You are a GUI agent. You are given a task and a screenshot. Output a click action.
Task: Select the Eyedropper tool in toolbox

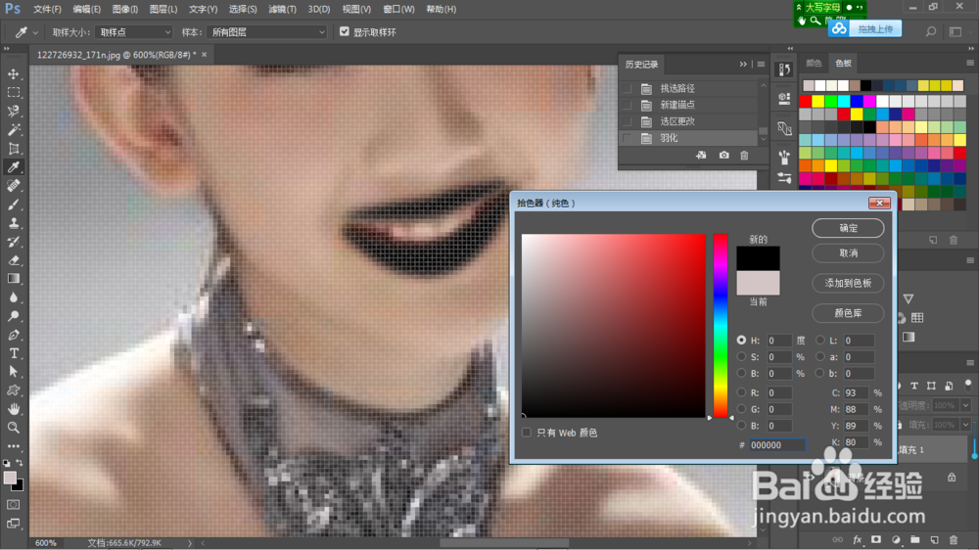click(13, 166)
